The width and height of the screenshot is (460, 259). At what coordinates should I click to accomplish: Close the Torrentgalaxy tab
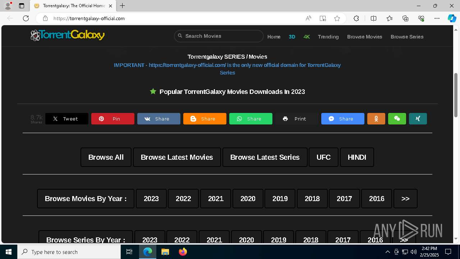(x=110, y=6)
